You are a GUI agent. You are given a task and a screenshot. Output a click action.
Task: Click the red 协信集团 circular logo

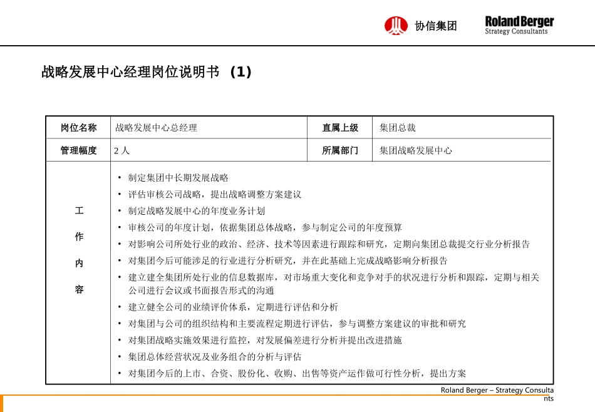pos(396,26)
